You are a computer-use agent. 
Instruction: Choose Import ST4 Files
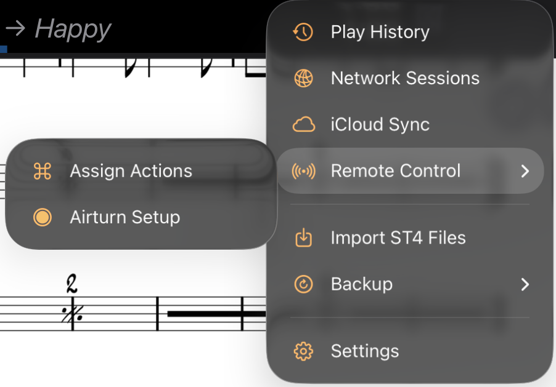398,237
